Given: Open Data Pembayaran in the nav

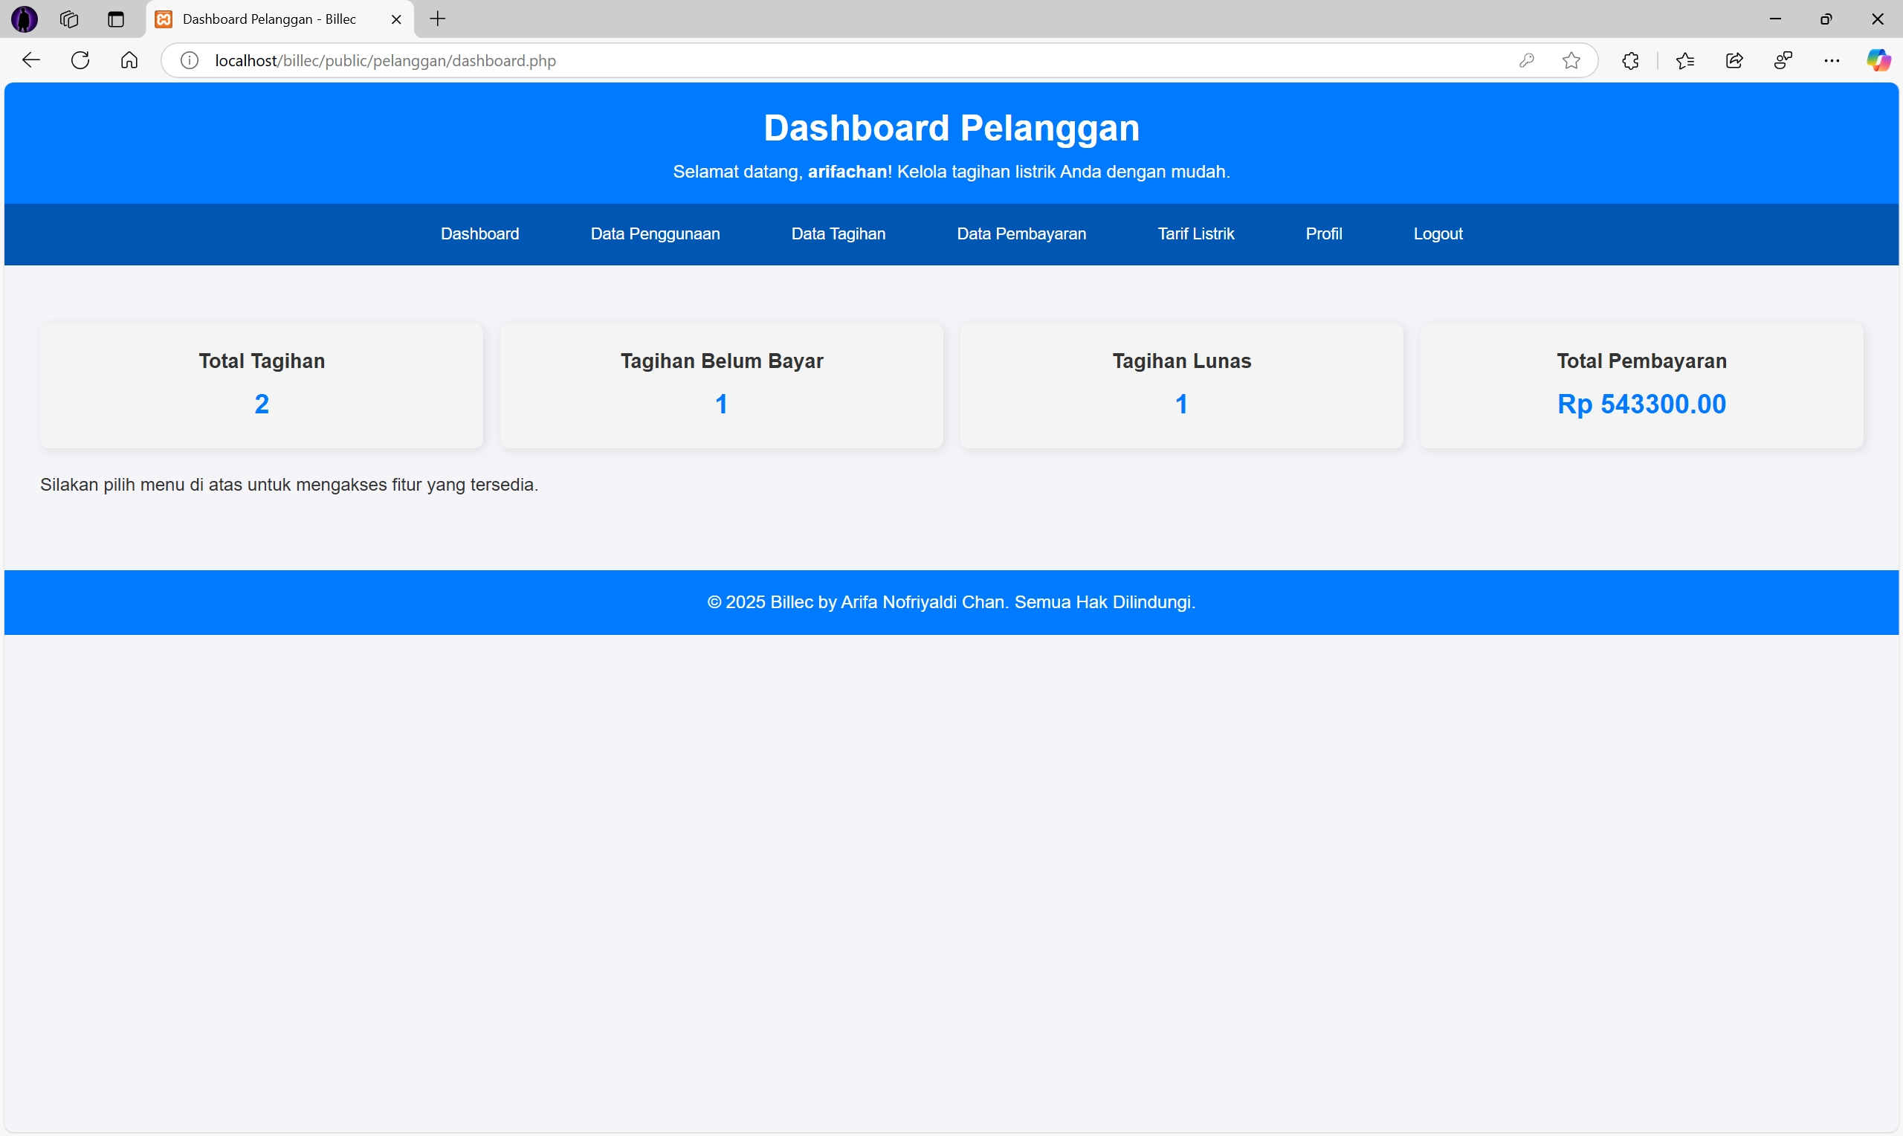Looking at the screenshot, I should (1021, 234).
